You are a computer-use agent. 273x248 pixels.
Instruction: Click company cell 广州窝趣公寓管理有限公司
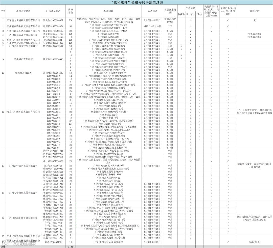[x=23, y=218]
